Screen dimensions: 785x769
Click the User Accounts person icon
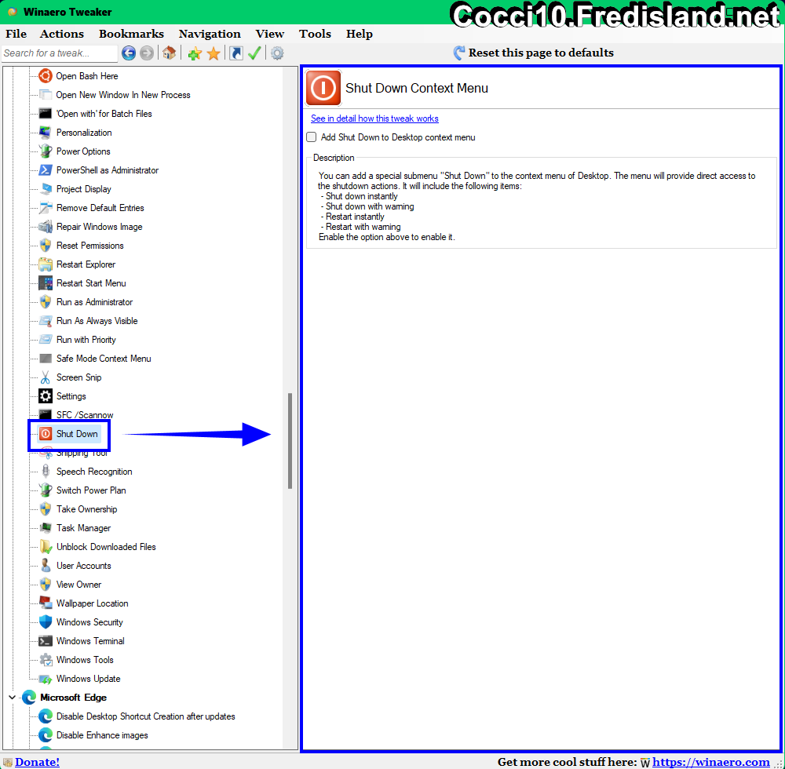tap(45, 566)
